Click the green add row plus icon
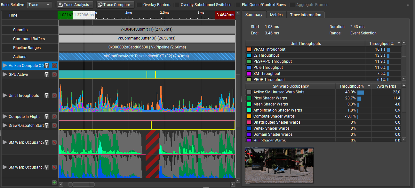The height and width of the screenshot is (188, 415). point(54,183)
